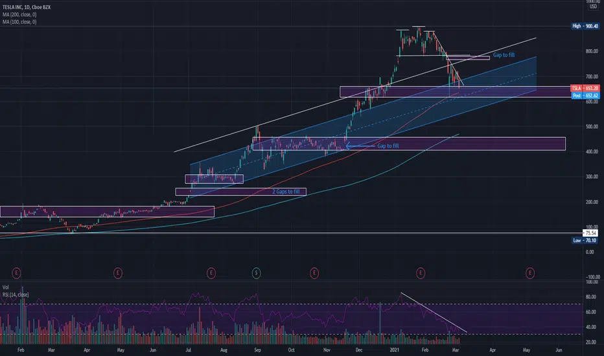The width and height of the screenshot is (604, 356).
Task: Show the earnings E marker in late July
Action: pos(211,273)
